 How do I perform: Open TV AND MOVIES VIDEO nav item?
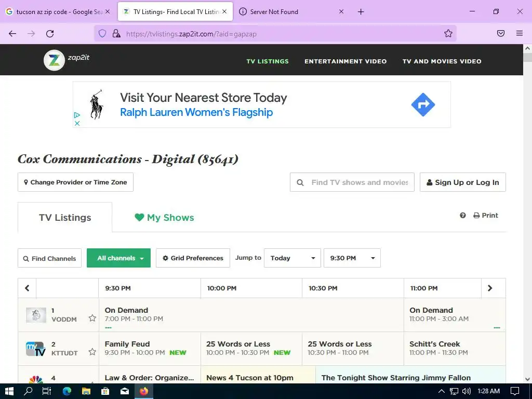[442, 61]
